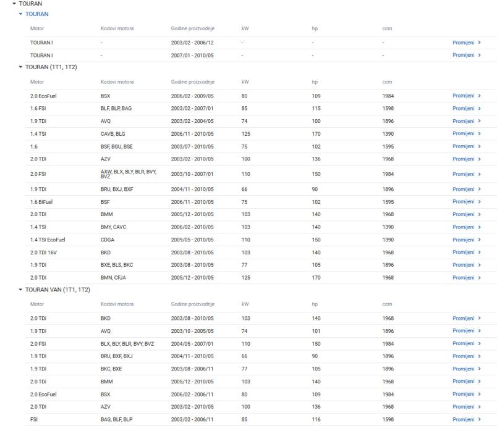497x426 pixels.
Task: Click arrow icon for VAN 2.0 TDI BKD row
Action: point(480,318)
